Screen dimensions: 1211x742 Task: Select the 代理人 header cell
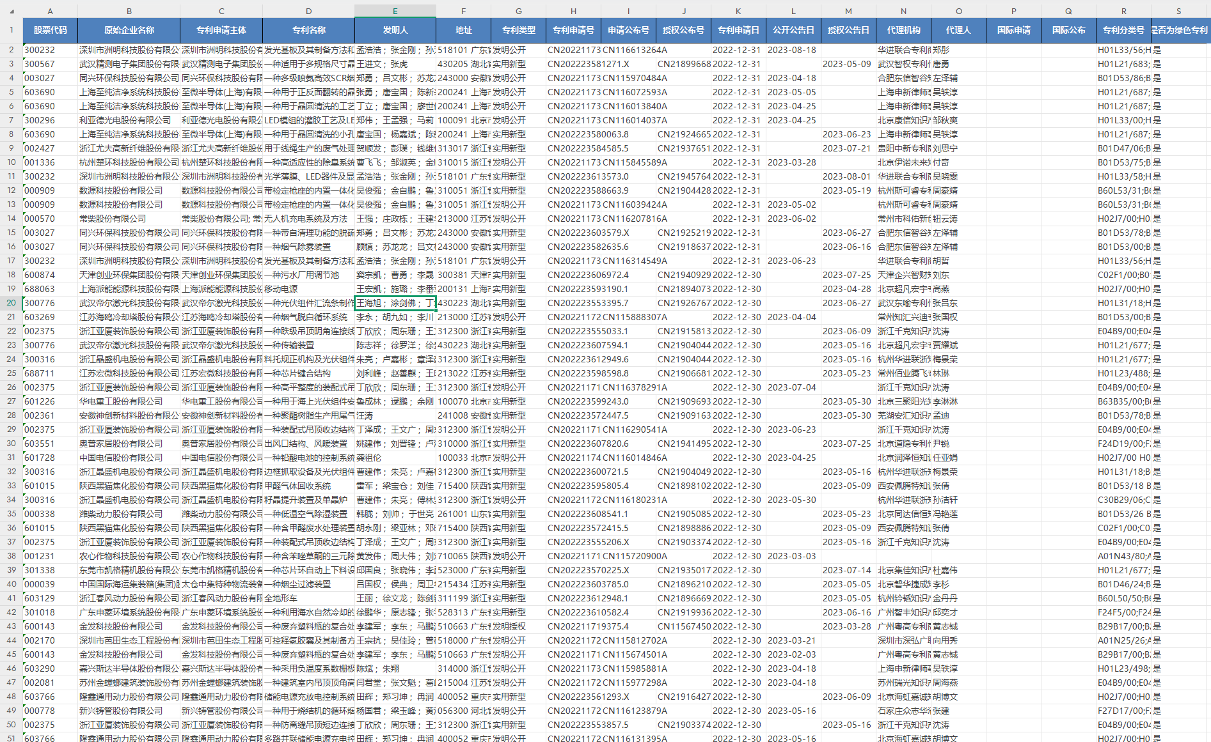pos(959,30)
